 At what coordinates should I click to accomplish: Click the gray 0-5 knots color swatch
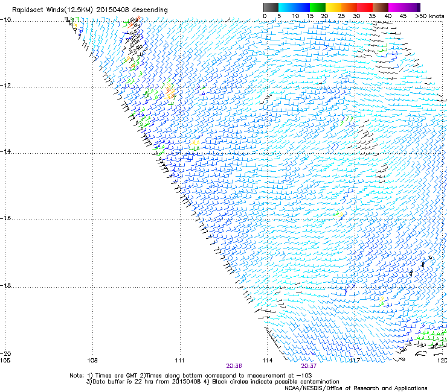point(271,7)
